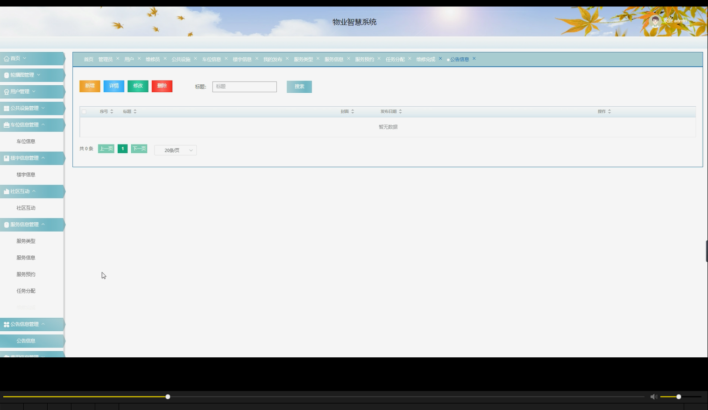Expand the 欢迎 admin user dropdown
This screenshot has height=410, width=708.
pyautogui.click(x=674, y=21)
